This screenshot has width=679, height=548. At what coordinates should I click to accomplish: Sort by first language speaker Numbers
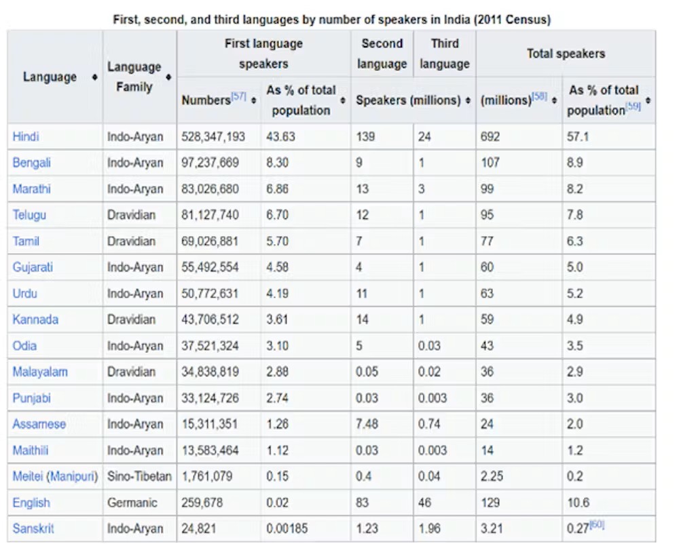[253, 100]
